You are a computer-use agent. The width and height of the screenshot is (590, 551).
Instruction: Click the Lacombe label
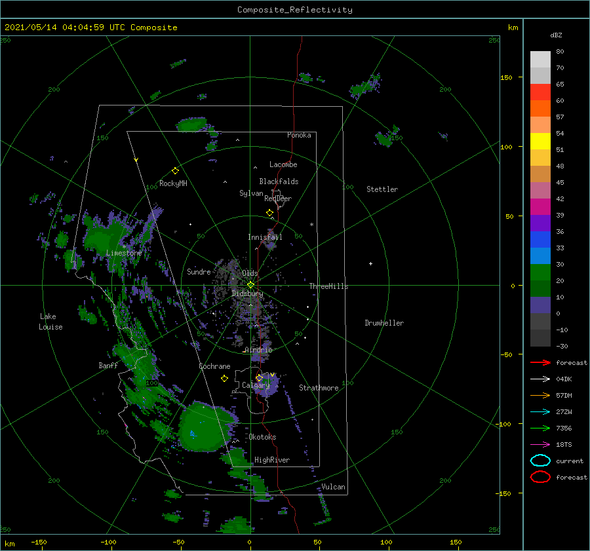click(x=283, y=164)
